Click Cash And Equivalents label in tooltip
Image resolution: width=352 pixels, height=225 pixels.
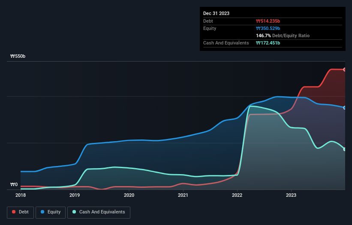click(226, 43)
